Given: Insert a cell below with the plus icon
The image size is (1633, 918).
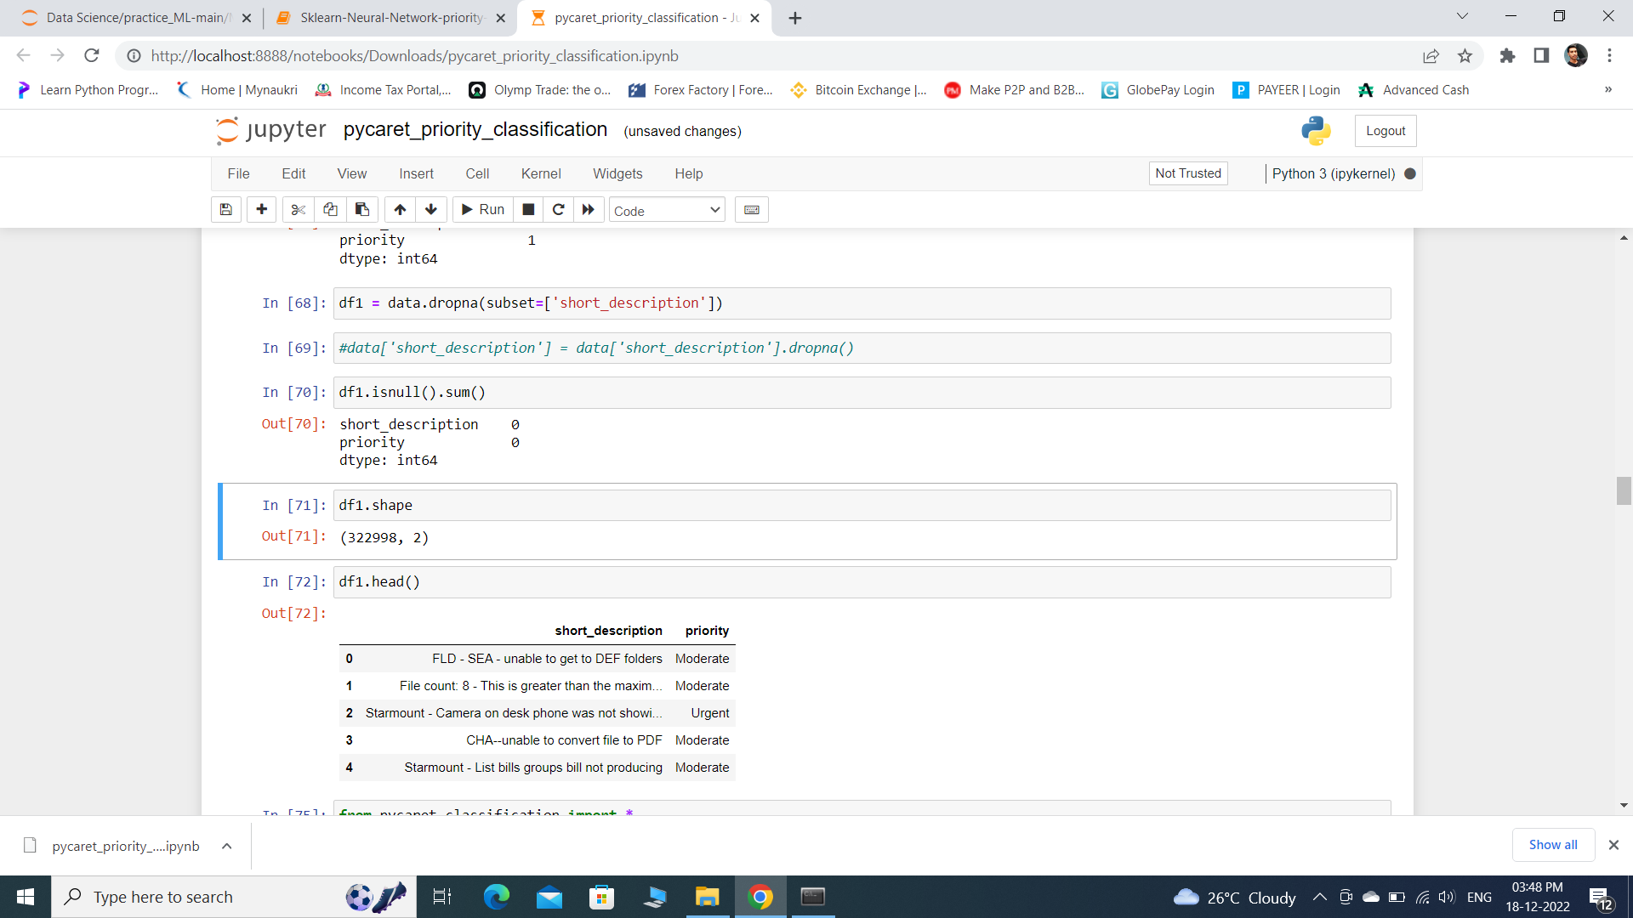Looking at the screenshot, I should click(x=261, y=210).
